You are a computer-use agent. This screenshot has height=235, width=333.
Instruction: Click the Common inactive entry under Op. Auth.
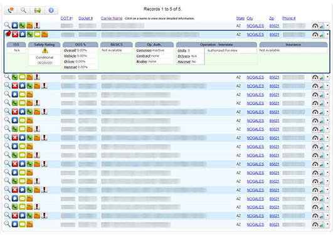pyautogui.click(x=151, y=50)
